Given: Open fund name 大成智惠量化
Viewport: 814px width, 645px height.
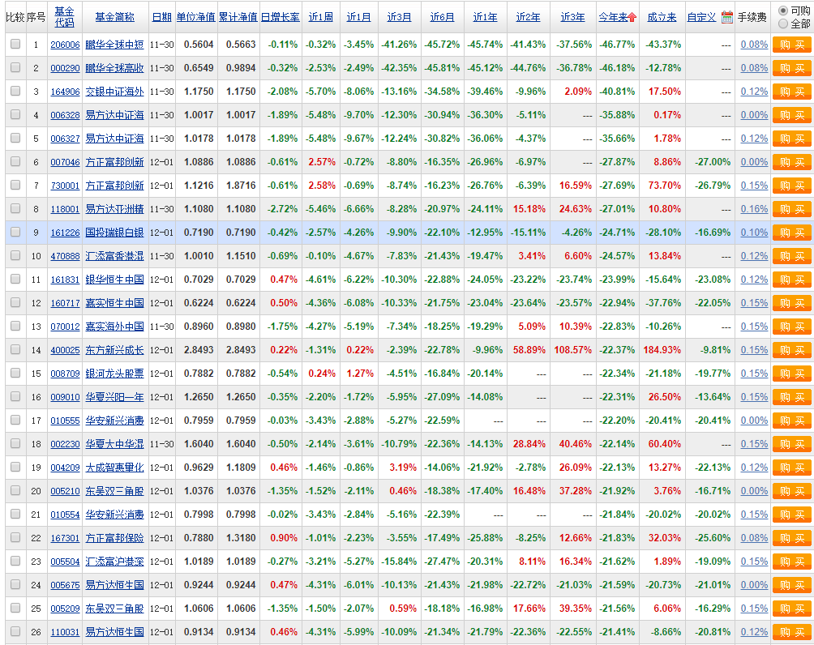Looking at the screenshot, I should (x=115, y=468).
